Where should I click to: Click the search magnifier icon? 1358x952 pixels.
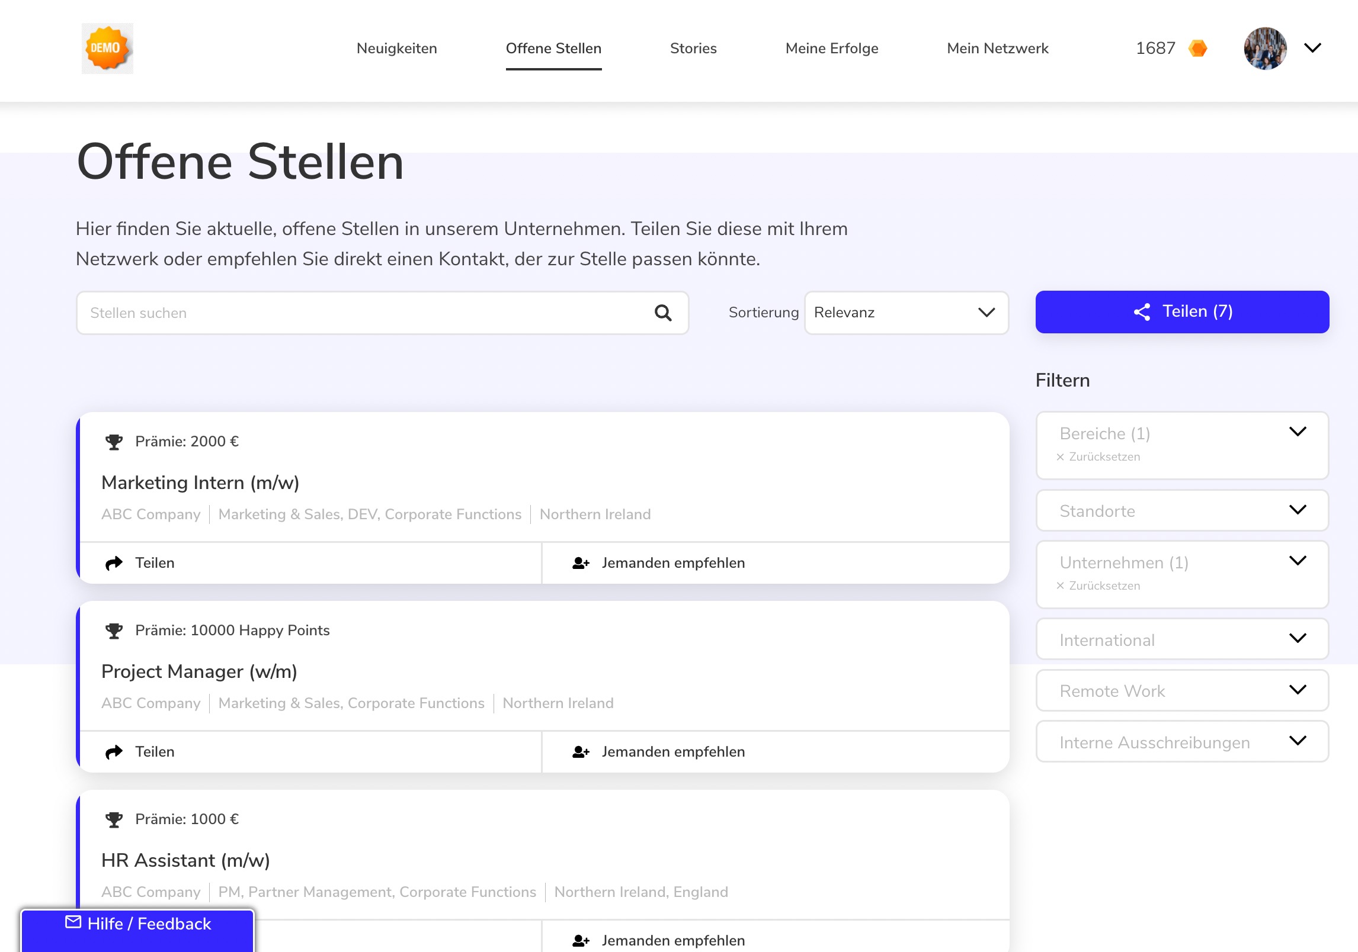point(663,313)
